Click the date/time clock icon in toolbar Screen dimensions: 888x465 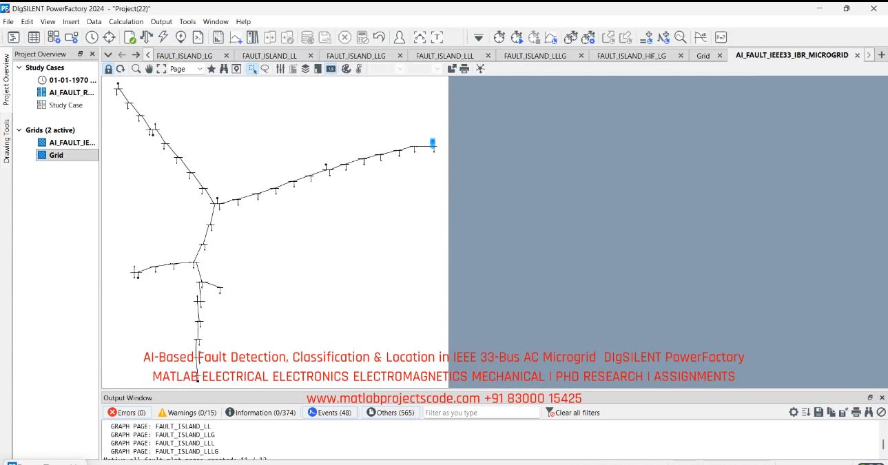tap(92, 37)
